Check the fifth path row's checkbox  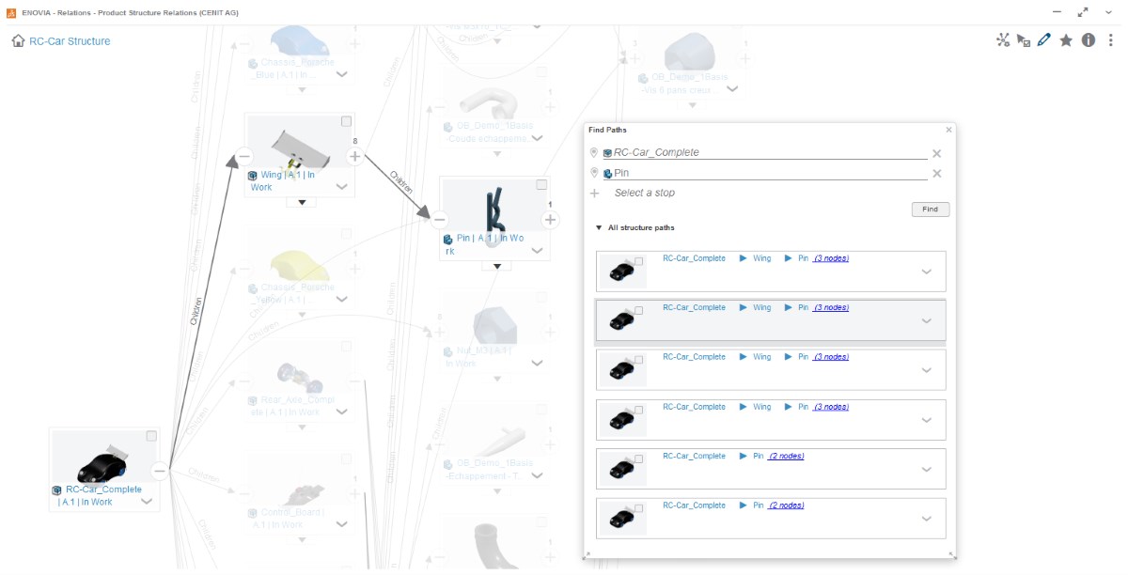tap(639, 458)
